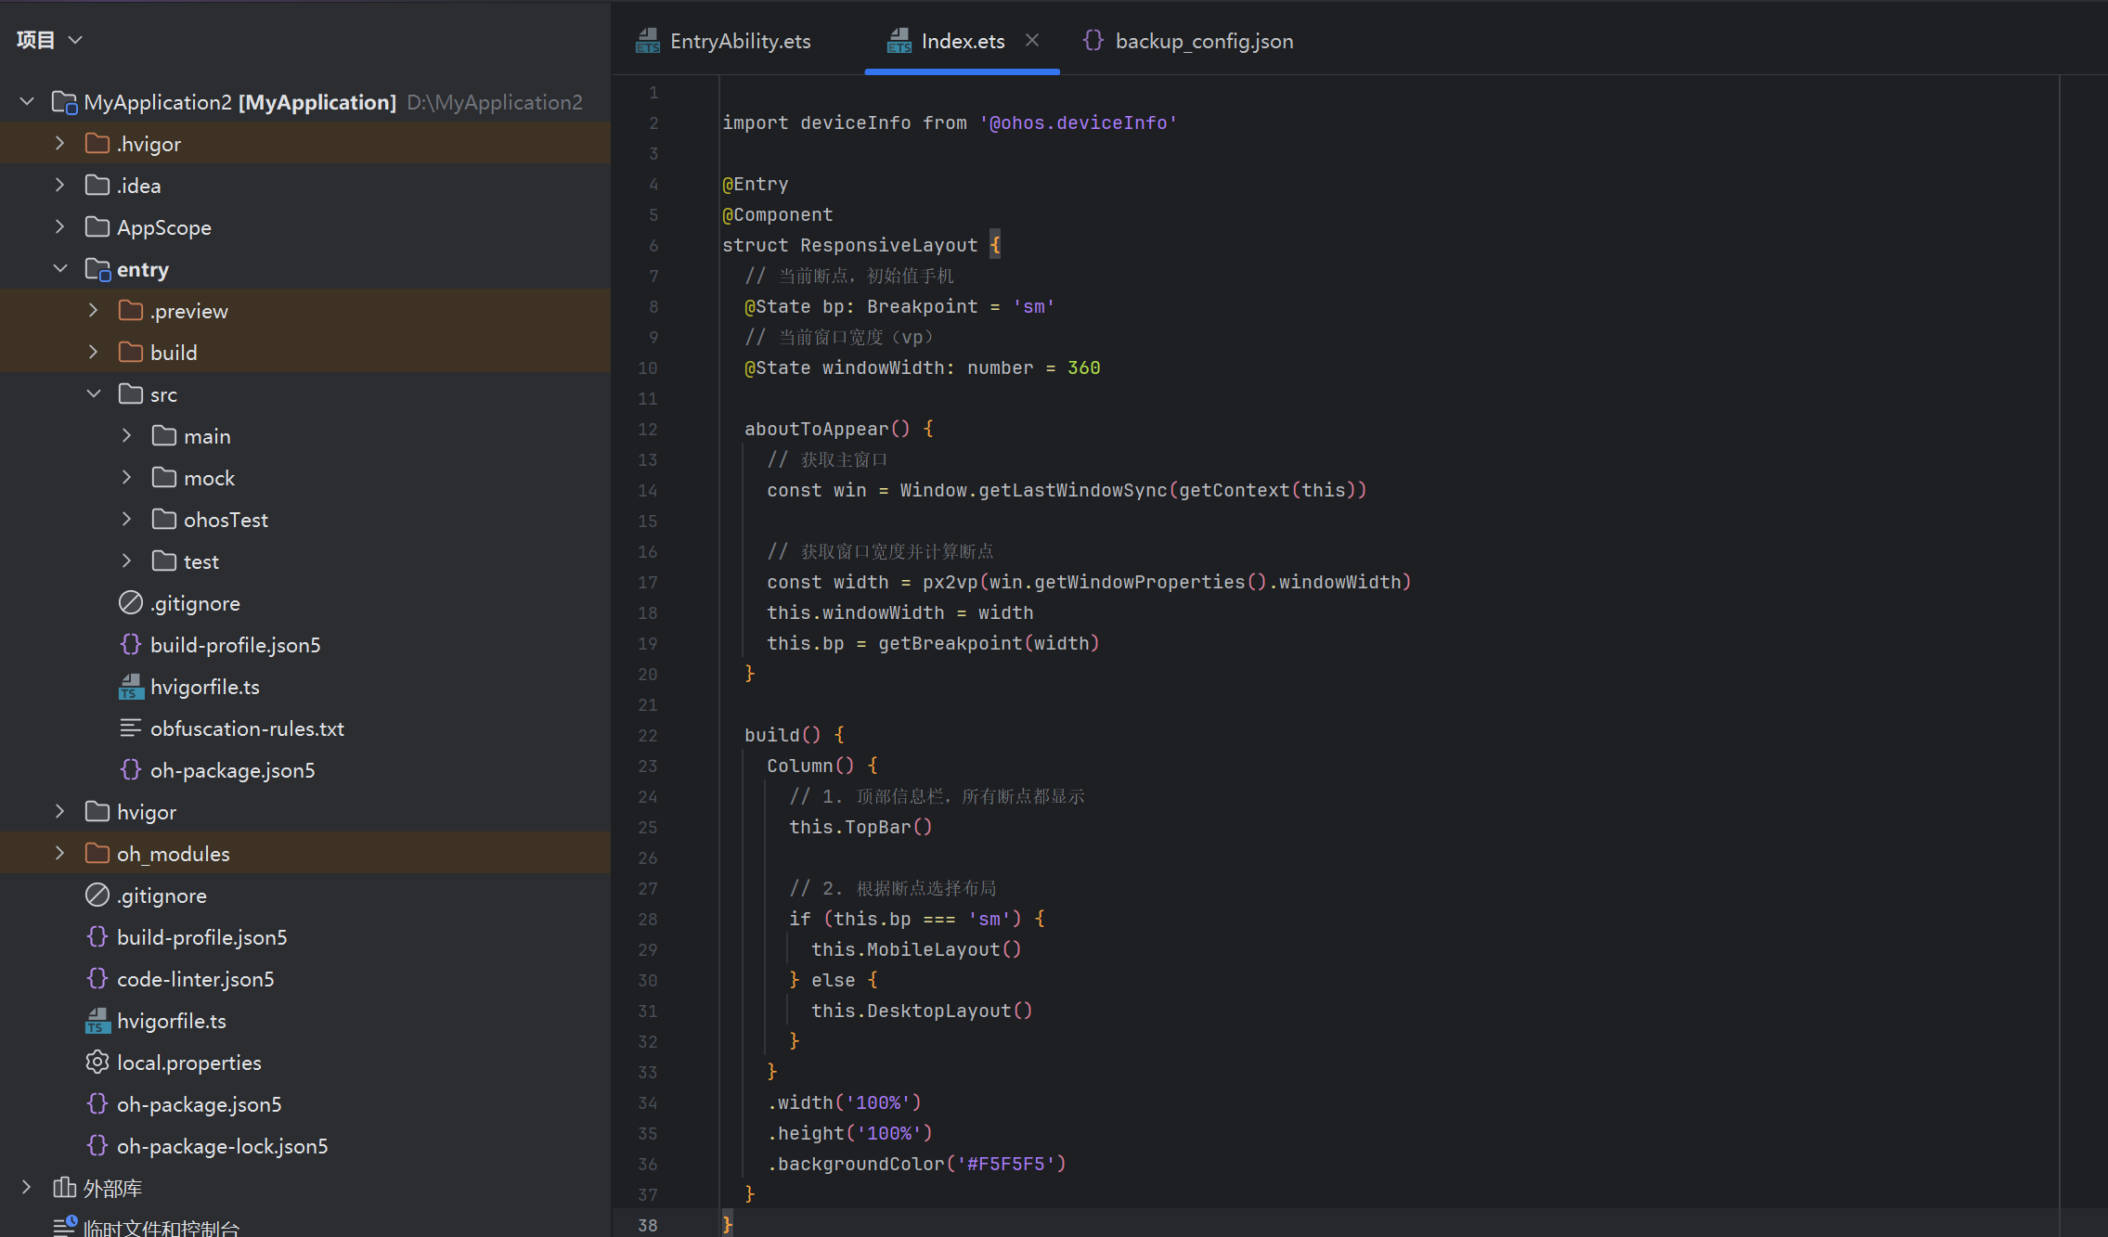
Task: Collapse the src folder
Action: pos(94,393)
